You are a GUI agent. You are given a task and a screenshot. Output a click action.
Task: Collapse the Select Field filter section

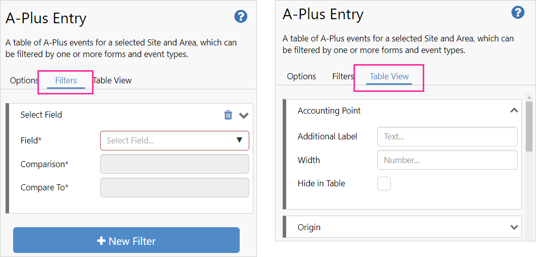tap(244, 115)
